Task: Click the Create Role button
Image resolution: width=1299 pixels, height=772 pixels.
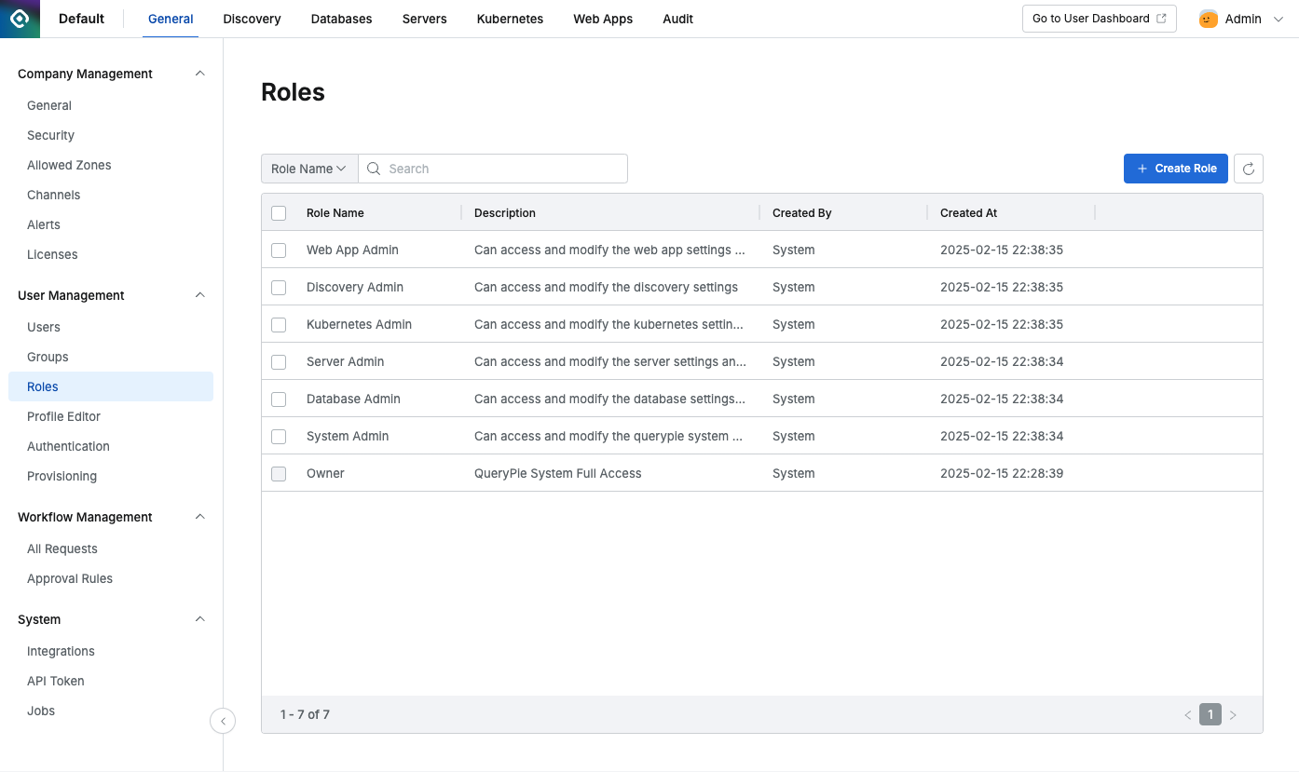Action: (1175, 169)
